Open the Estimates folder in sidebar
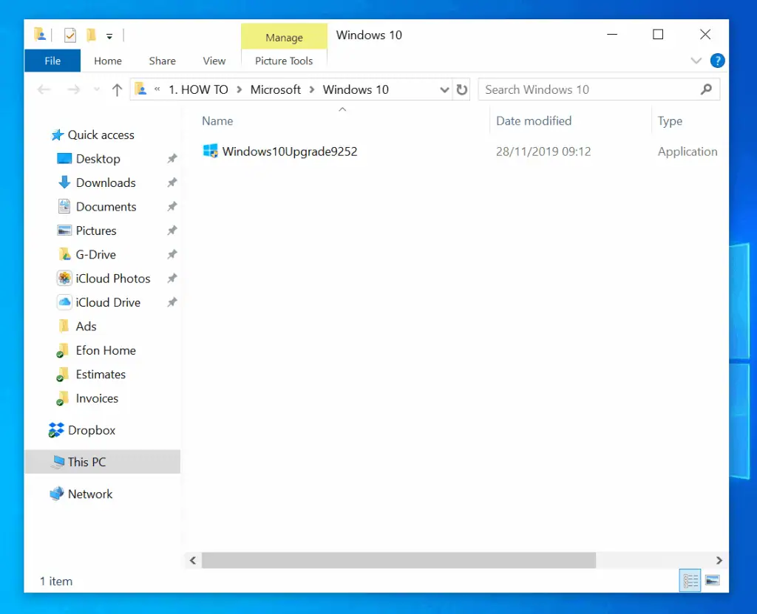This screenshot has width=757, height=614. 101,375
